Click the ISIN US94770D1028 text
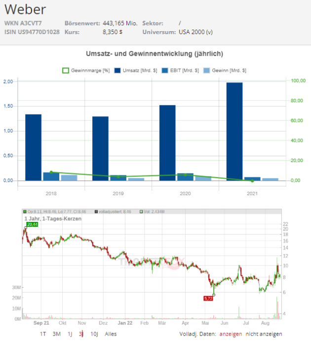 tap(32, 32)
